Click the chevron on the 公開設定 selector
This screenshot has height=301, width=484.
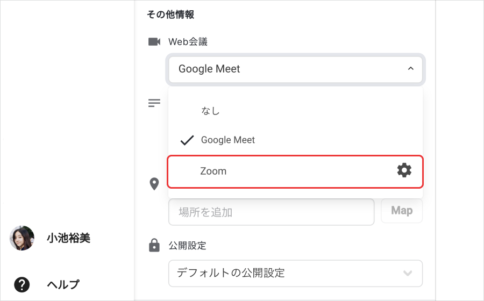[x=408, y=273]
